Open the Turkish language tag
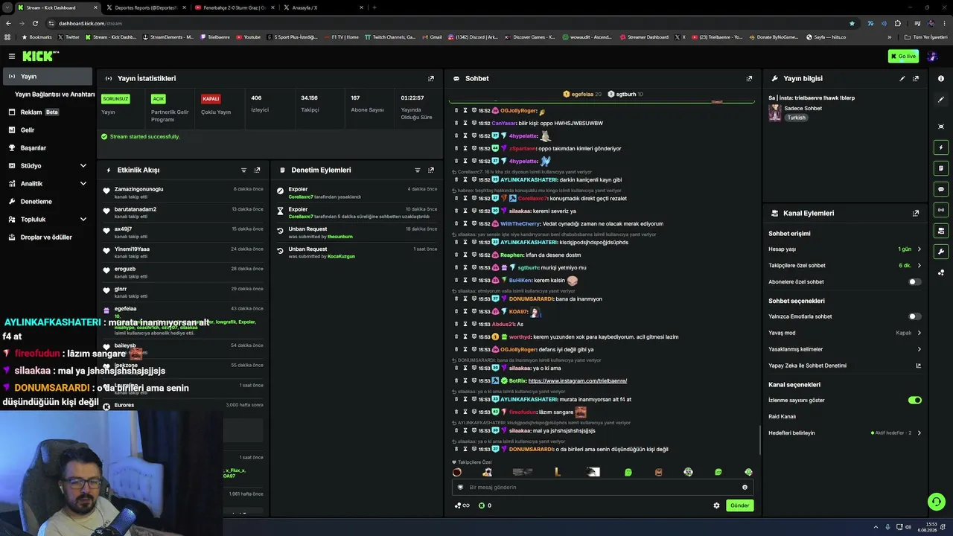This screenshot has height=536, width=953. click(797, 118)
